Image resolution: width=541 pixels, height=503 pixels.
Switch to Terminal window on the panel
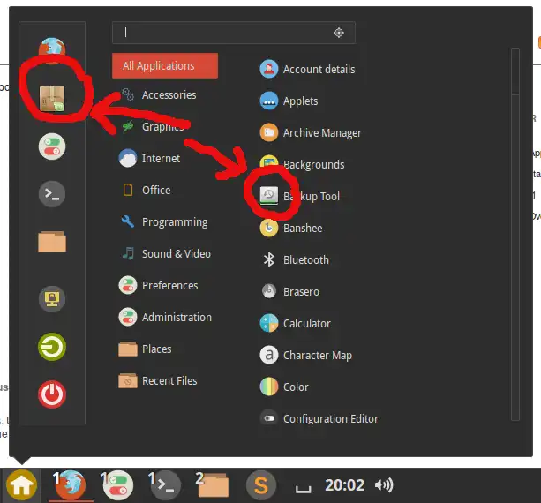point(165,485)
